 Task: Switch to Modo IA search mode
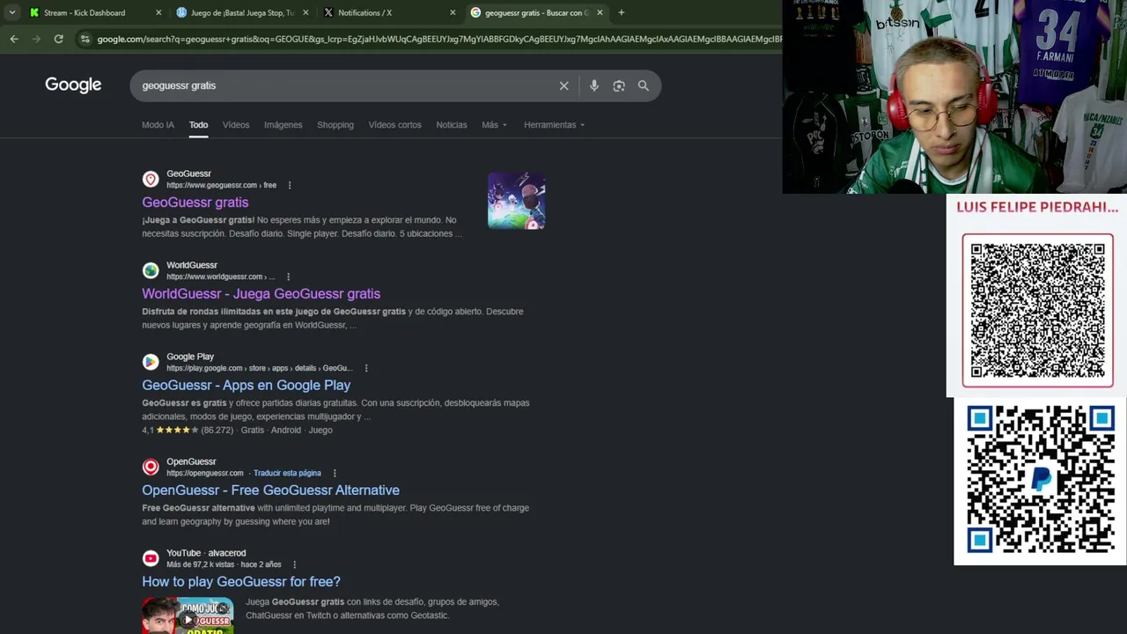pos(158,125)
